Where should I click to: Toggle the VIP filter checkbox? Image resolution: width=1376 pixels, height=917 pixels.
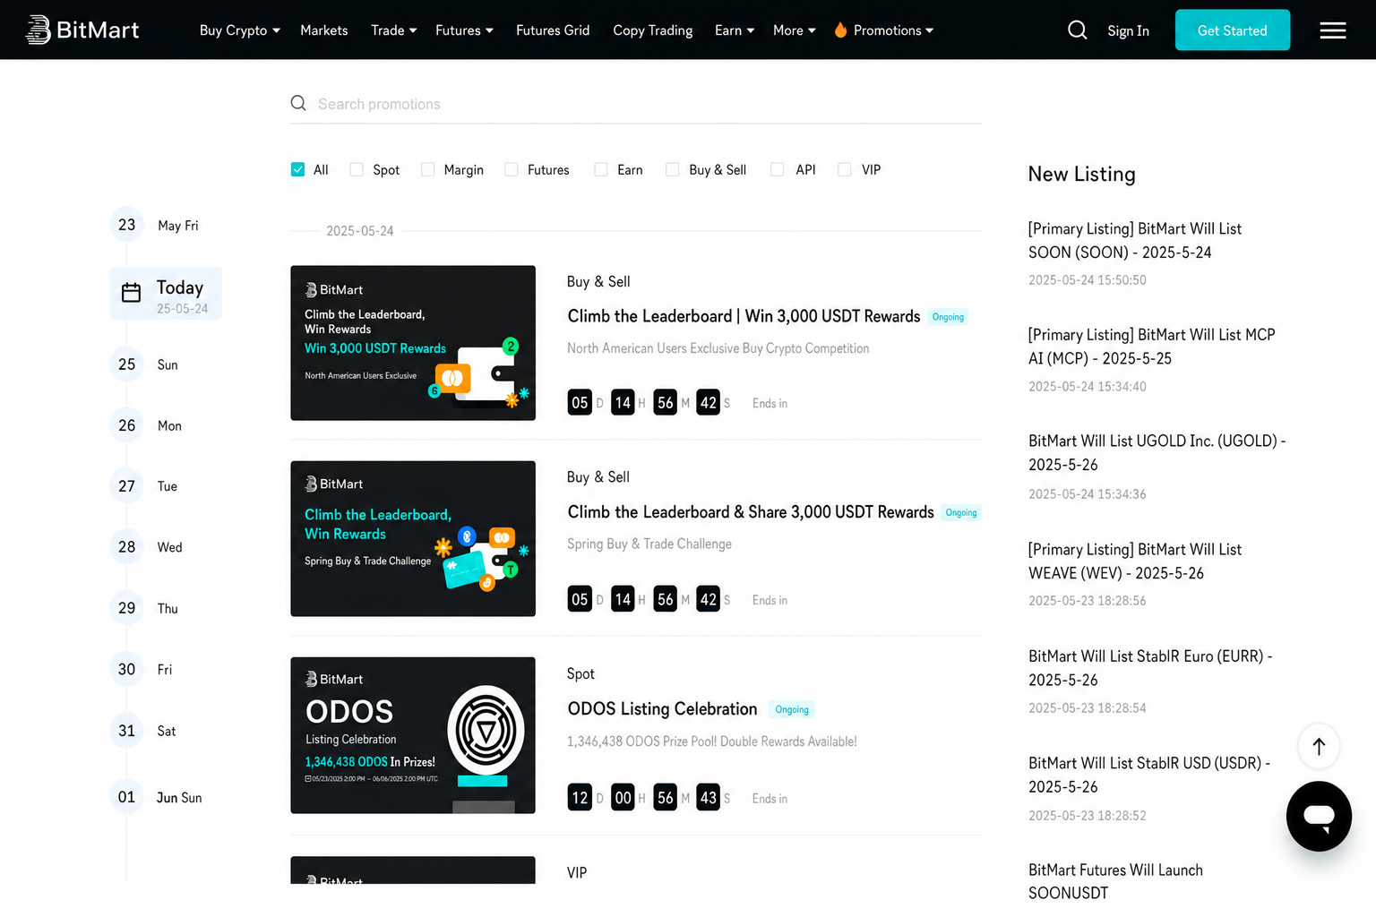845,169
